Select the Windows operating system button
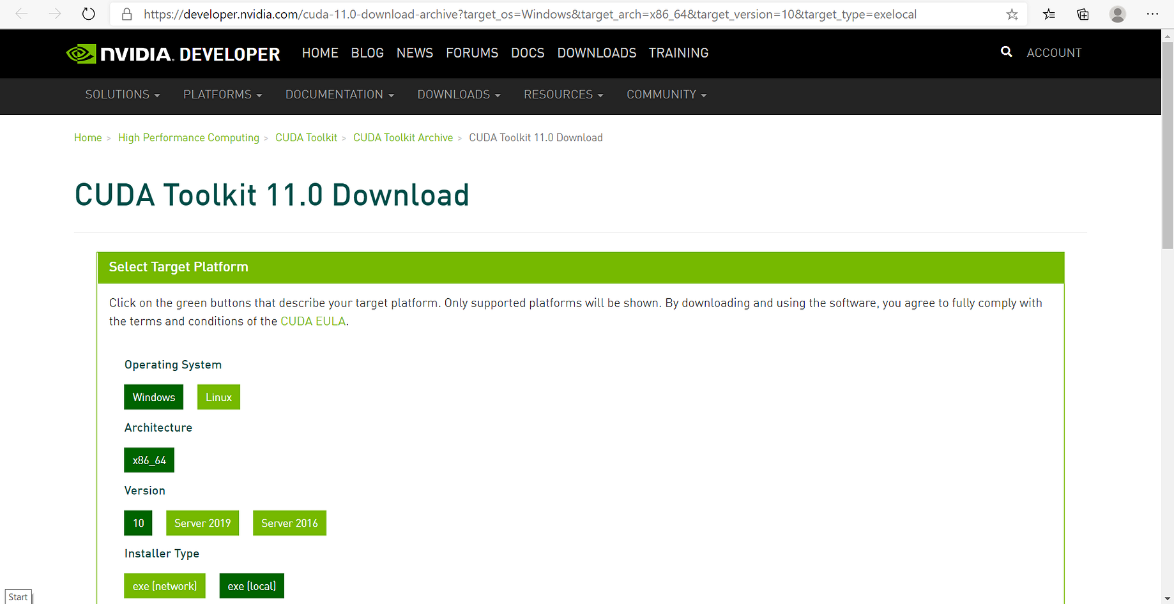1174x604 pixels. pyautogui.click(x=154, y=397)
